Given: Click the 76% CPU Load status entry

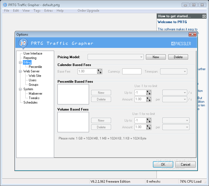Looking at the screenshot, I should pyautogui.click(x=191, y=182).
